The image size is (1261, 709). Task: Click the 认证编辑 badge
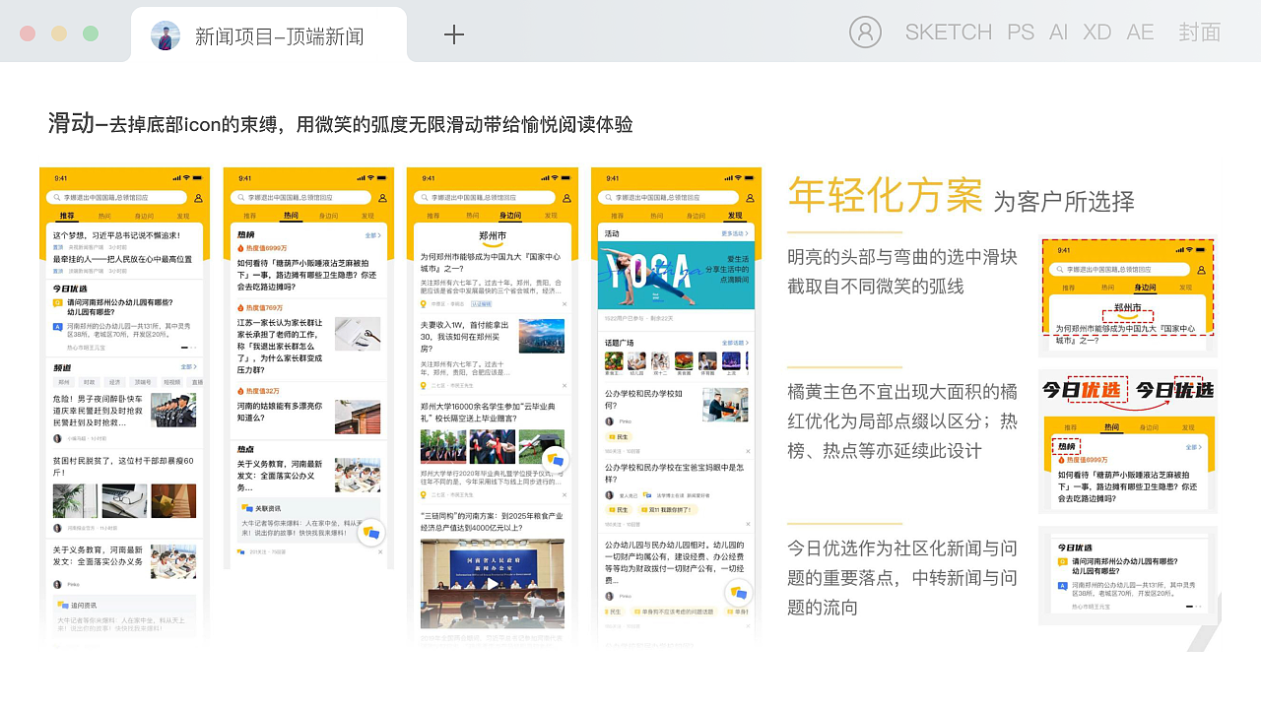(482, 304)
